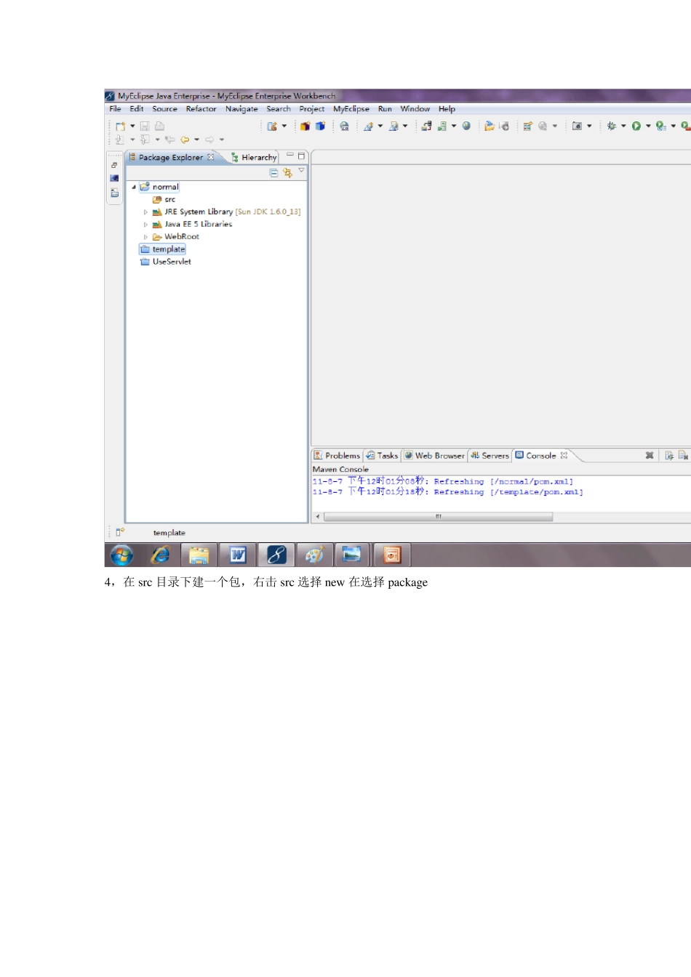Screen dimensions: 691x977
Task: Switch to the Web Browser tab
Action: coord(434,456)
